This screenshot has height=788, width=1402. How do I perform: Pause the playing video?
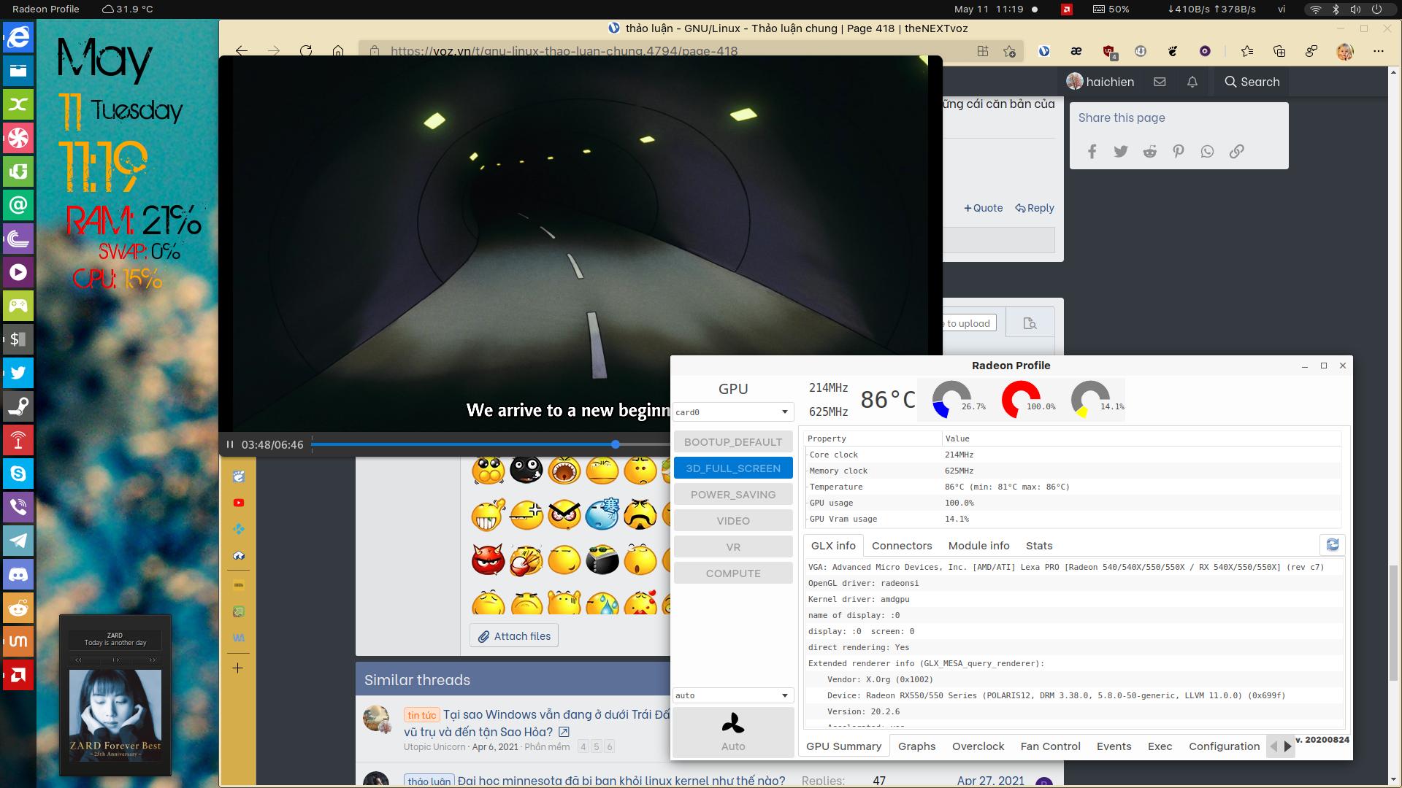[230, 444]
